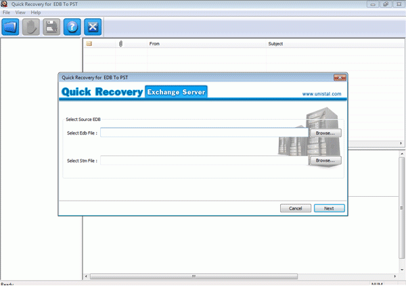
Task: Browse for the Edb file
Action: pos(325,133)
